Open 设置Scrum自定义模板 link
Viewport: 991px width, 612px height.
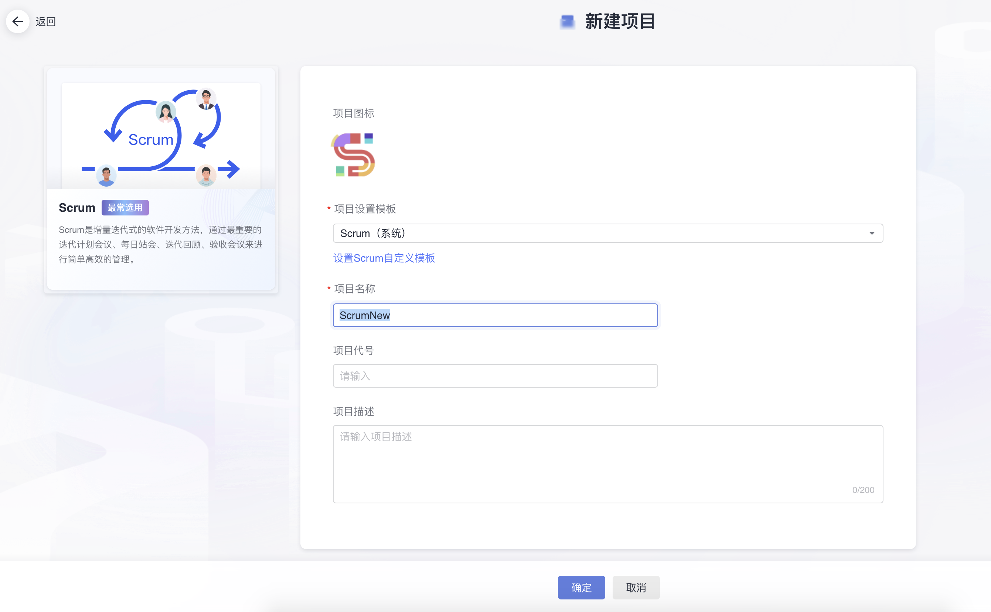(x=384, y=258)
